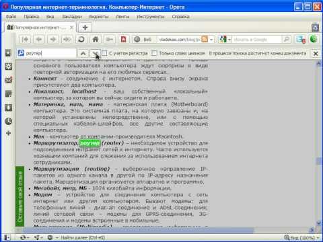The height and width of the screenshot is (242, 323).
Task: Click the highlighted word 'роутер'
Action: pyautogui.click(x=90, y=143)
